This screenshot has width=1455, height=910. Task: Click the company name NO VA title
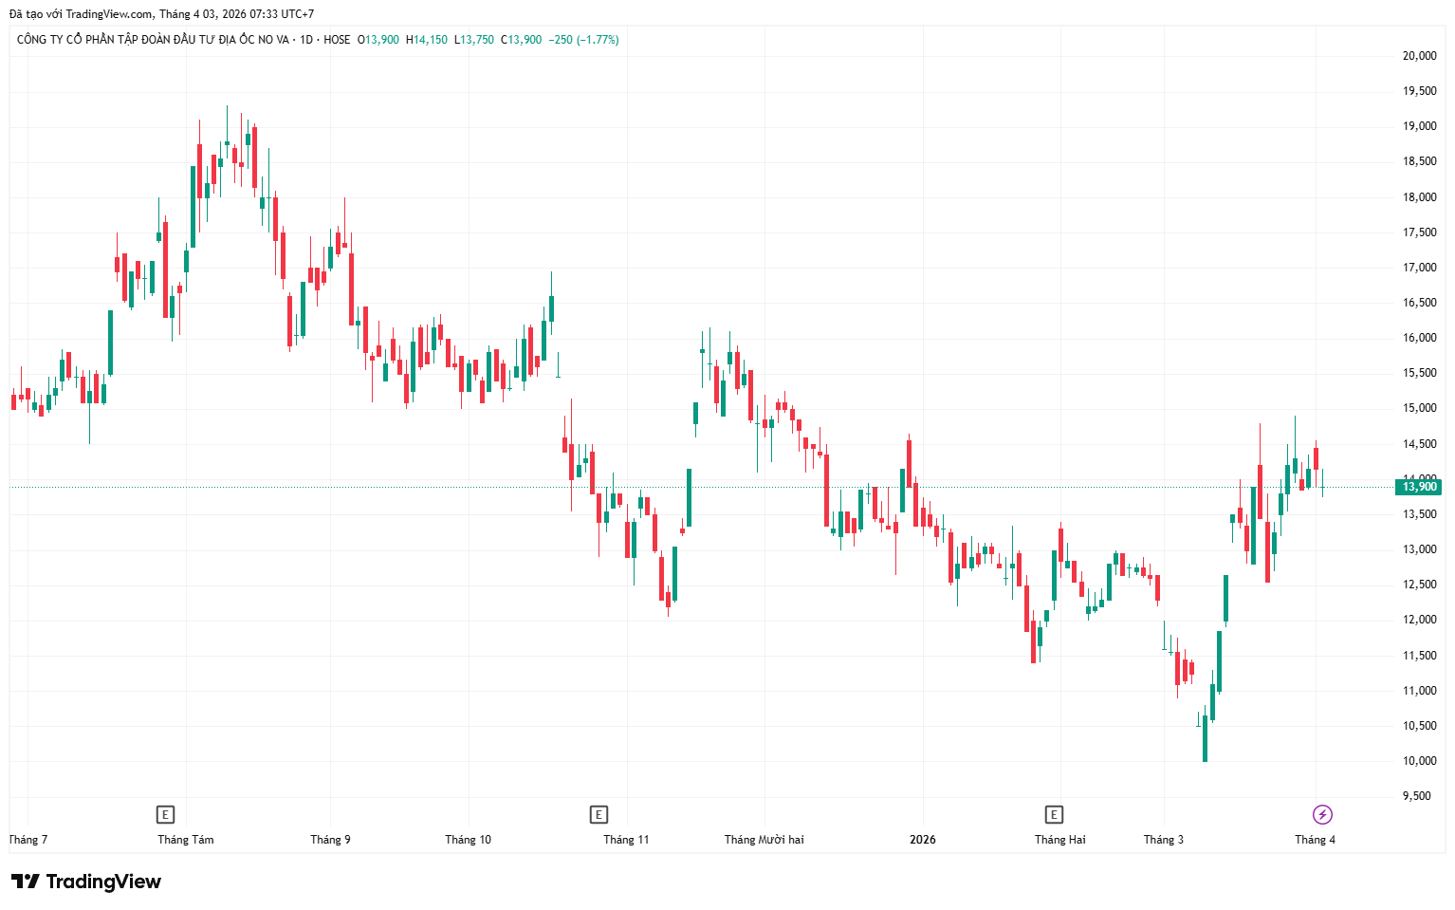click(x=153, y=40)
